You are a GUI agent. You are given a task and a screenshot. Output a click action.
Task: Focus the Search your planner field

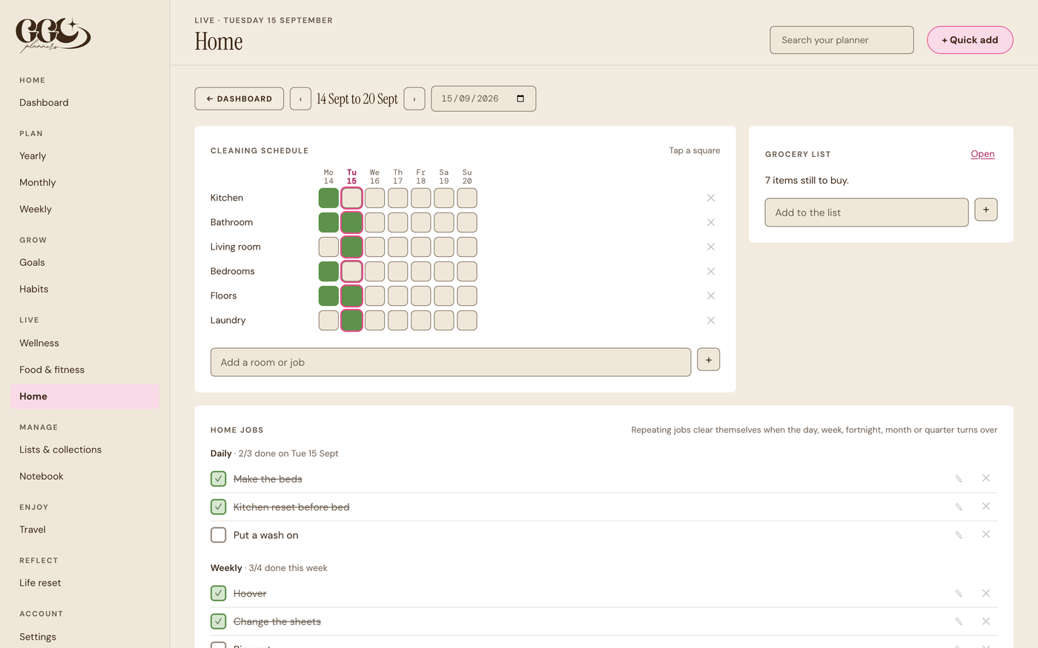[x=842, y=40]
